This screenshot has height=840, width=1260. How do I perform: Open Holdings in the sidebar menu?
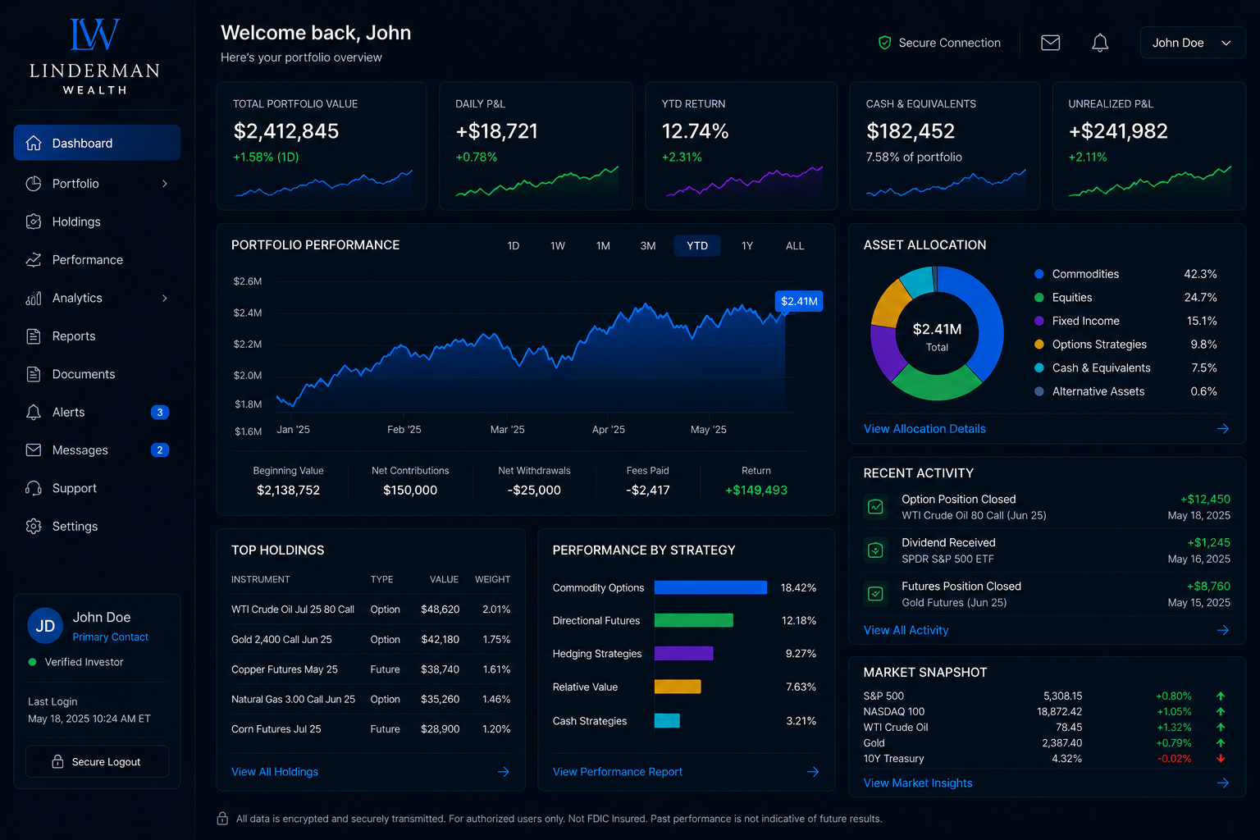97,221
